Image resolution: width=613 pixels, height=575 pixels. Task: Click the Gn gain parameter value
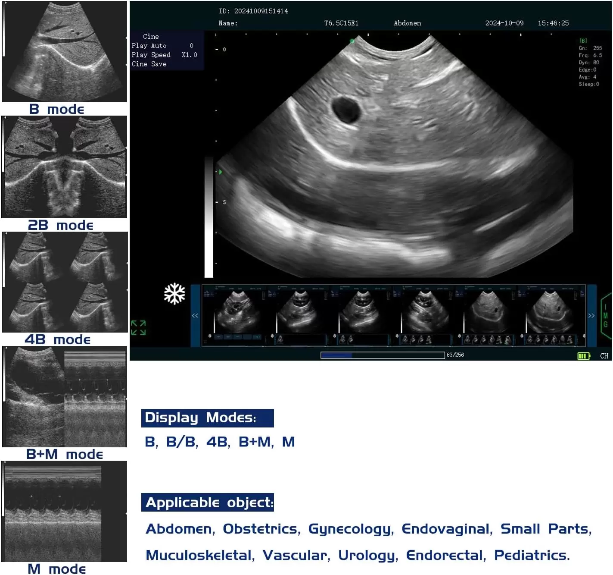[597, 48]
